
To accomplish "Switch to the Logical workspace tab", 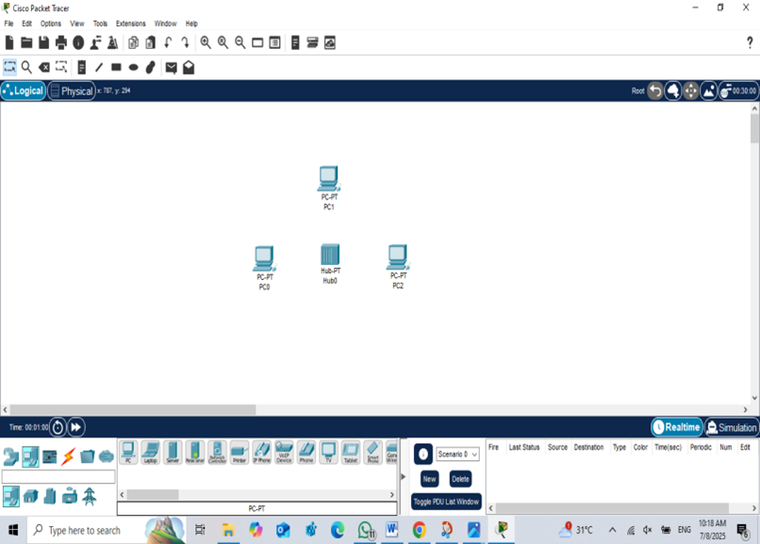I will click(24, 91).
